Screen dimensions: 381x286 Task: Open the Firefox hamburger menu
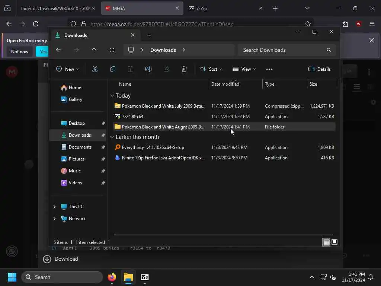(372, 24)
